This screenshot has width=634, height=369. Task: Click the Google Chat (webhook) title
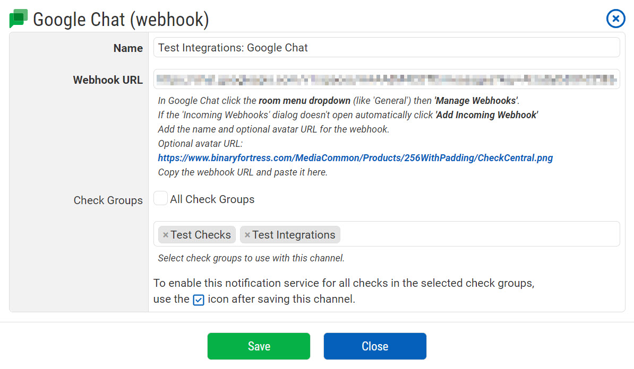121,20
